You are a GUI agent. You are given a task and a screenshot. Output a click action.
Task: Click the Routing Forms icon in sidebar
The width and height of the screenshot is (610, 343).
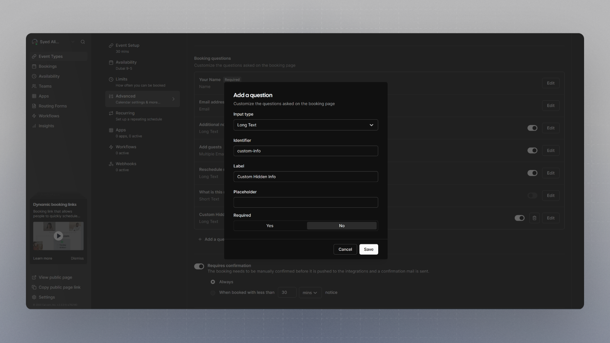(x=34, y=106)
